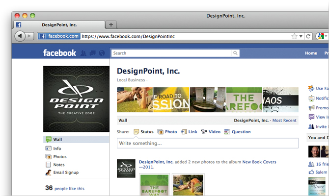
Task: Open a new tab with plus button
Action: [x=111, y=24]
